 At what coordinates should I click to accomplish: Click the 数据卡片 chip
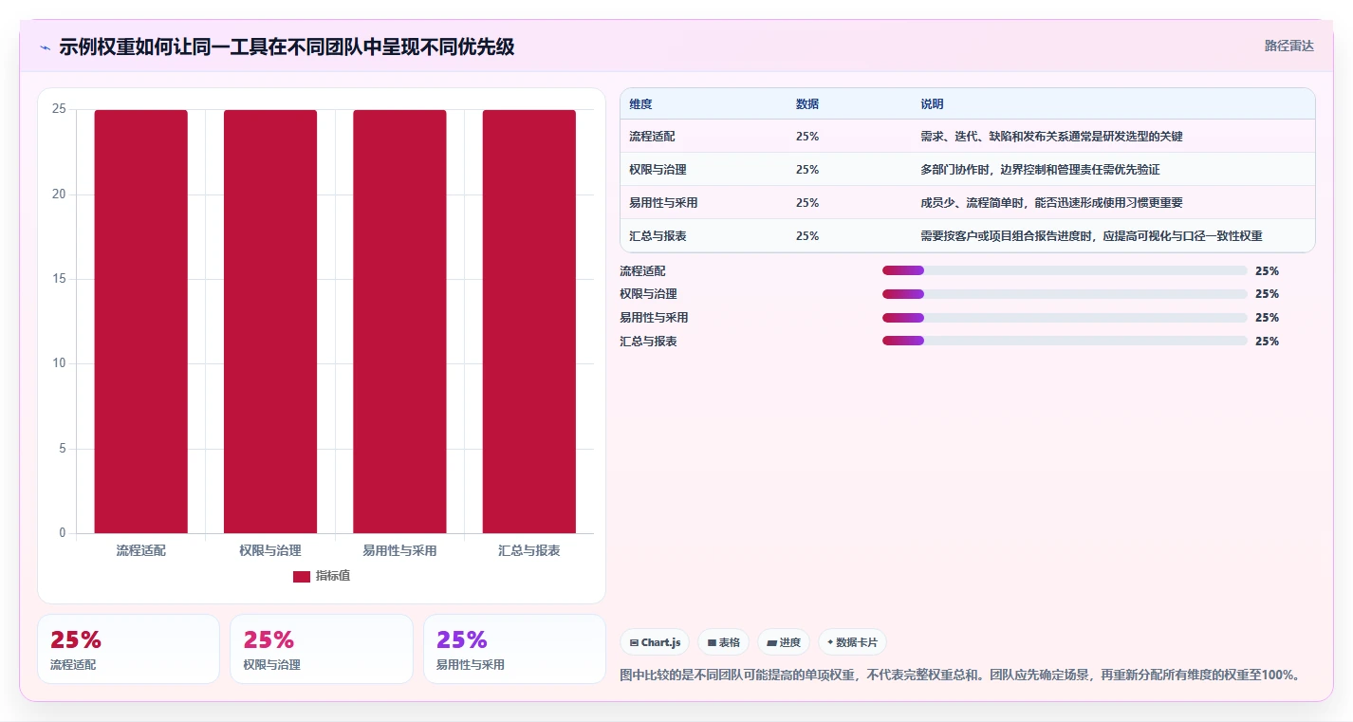click(x=852, y=642)
